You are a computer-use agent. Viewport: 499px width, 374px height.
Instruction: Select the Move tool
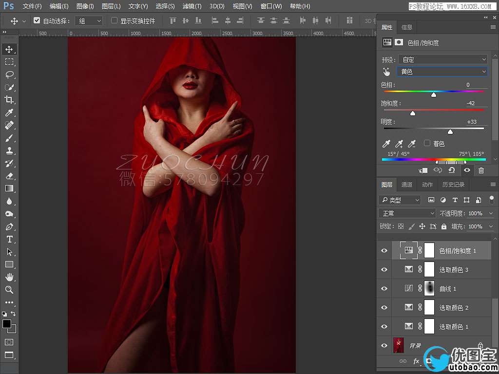[x=9, y=49]
